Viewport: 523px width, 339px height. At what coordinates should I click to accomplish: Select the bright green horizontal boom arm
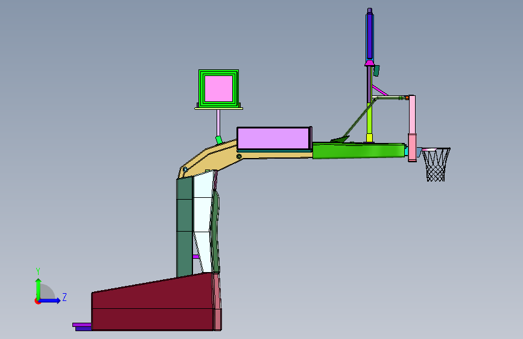[359, 151]
